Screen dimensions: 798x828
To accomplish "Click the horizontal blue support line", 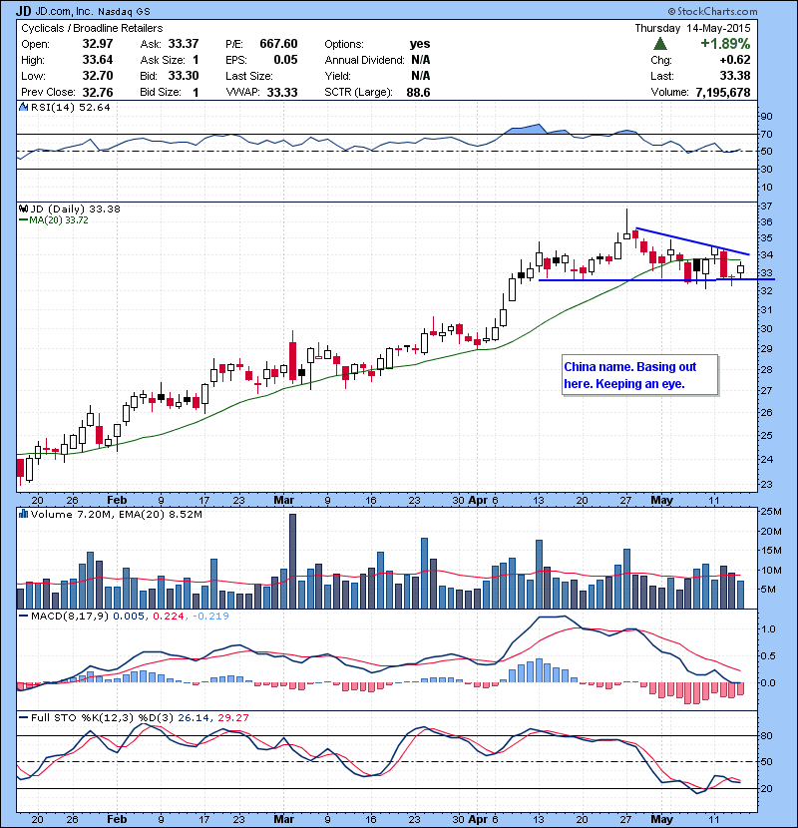I will pos(638,280).
